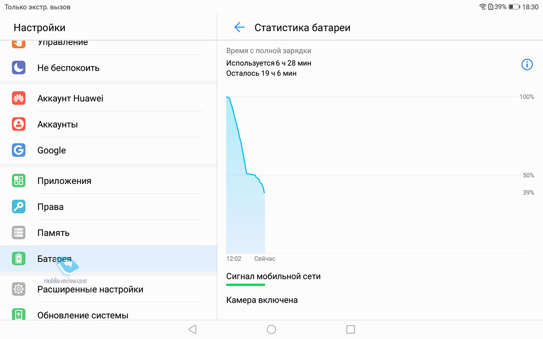Image resolution: width=543 pixels, height=339 pixels.
Task: Tap the Не беспокоить moon icon
Action: click(x=19, y=68)
